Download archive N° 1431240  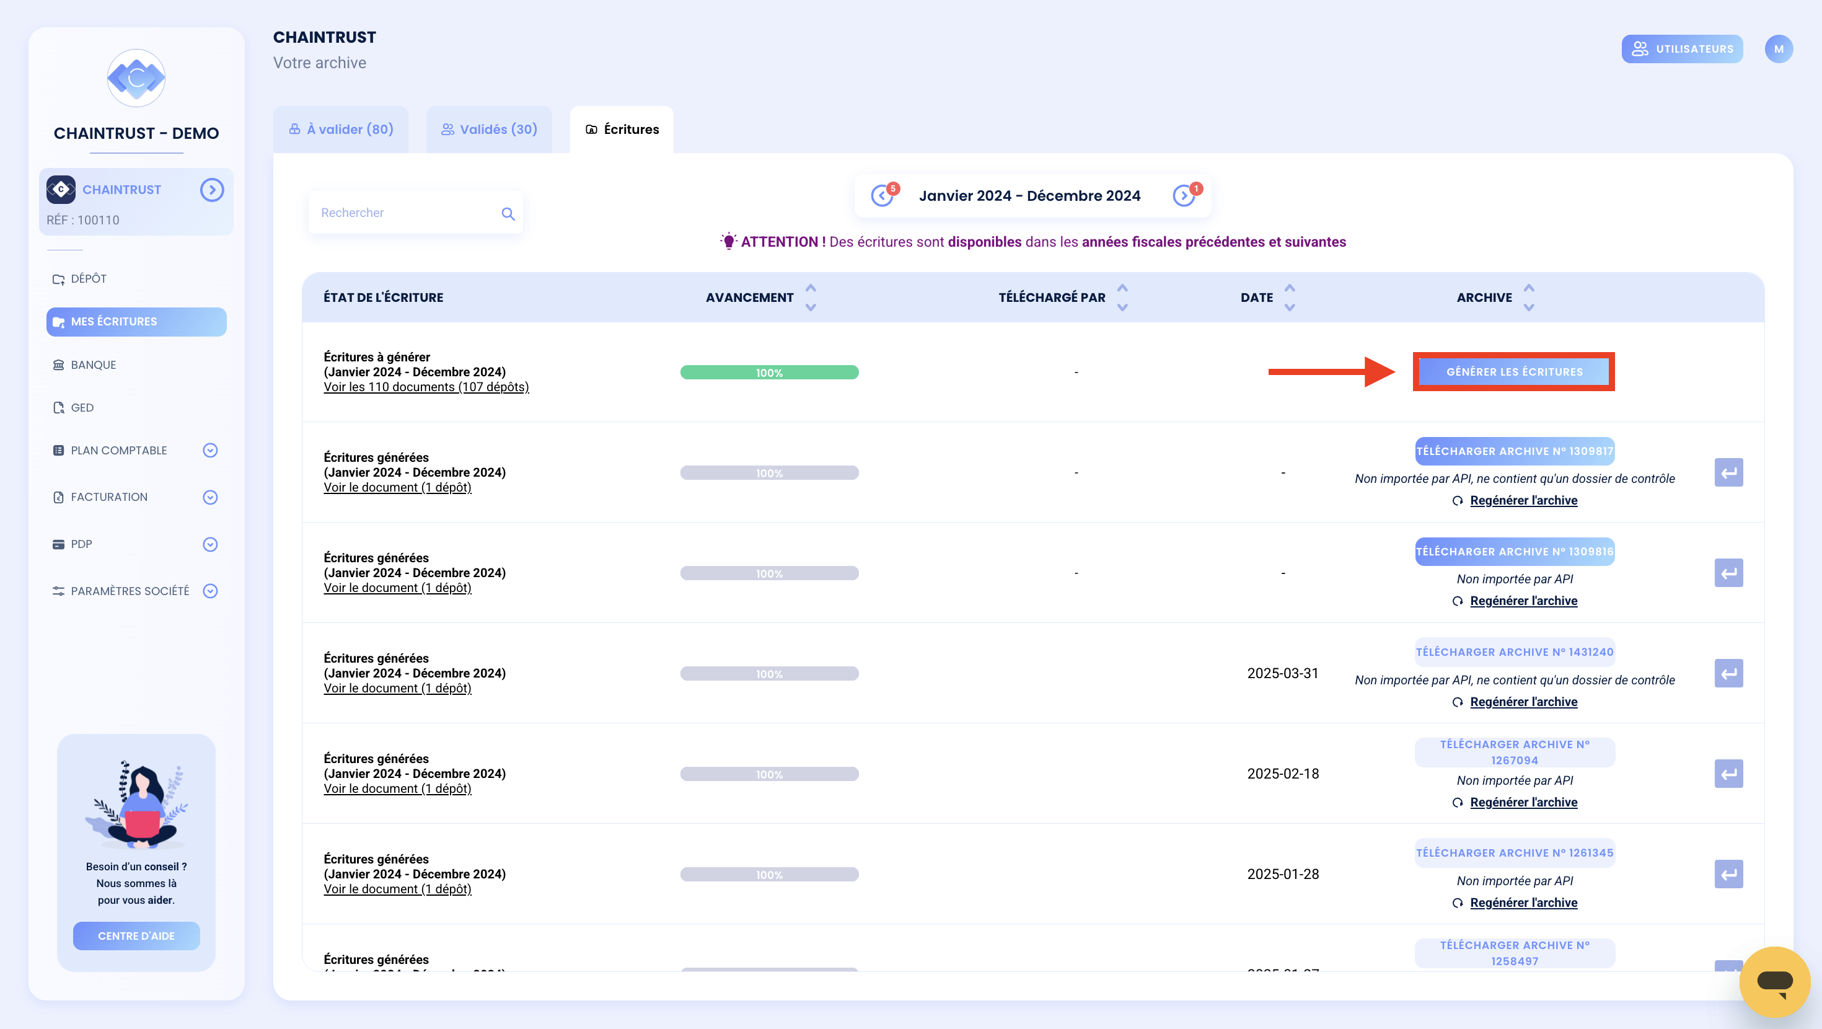click(1515, 651)
